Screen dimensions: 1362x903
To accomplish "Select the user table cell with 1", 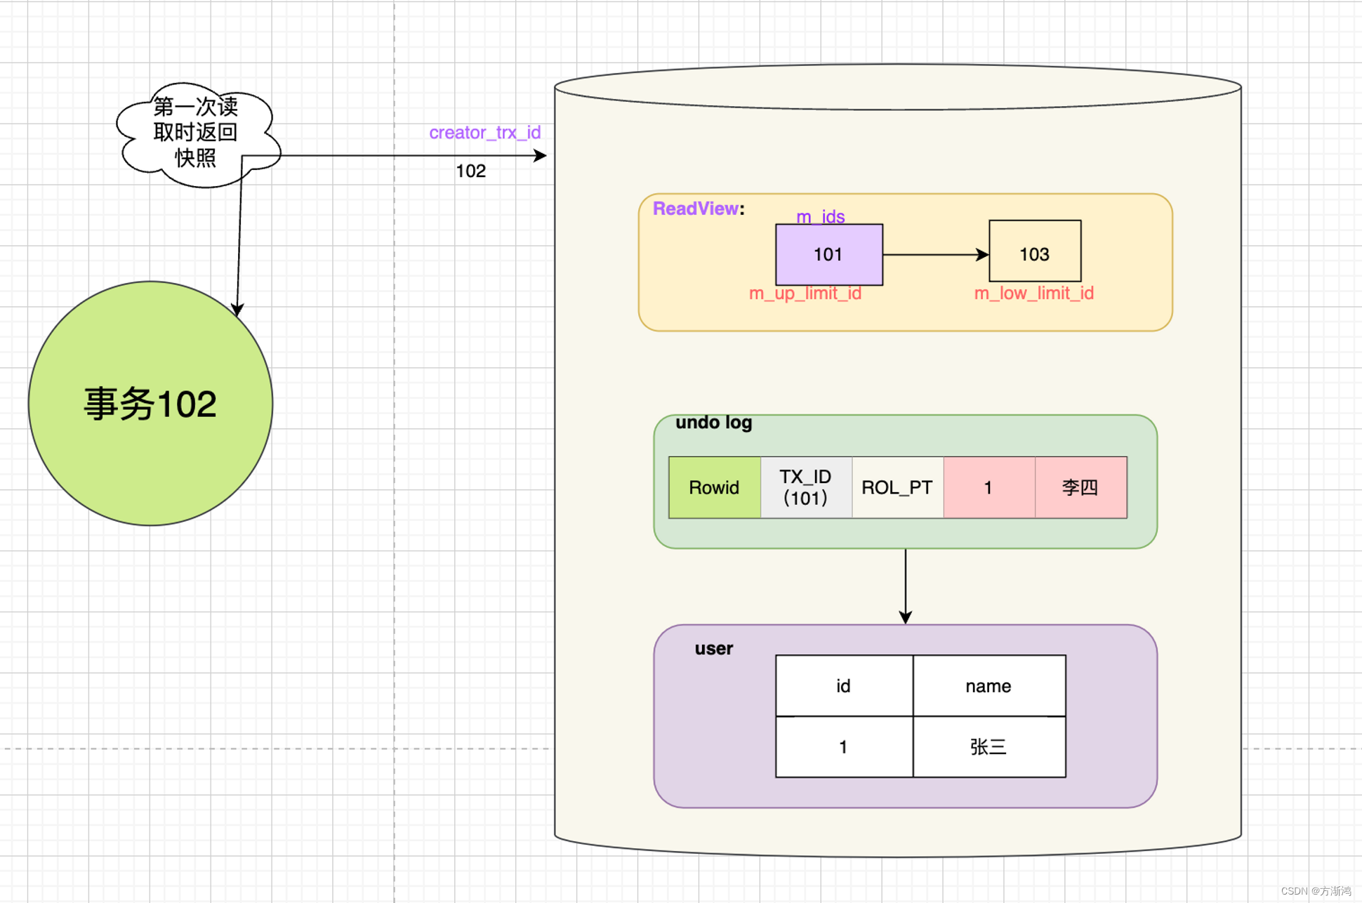I will tap(844, 747).
